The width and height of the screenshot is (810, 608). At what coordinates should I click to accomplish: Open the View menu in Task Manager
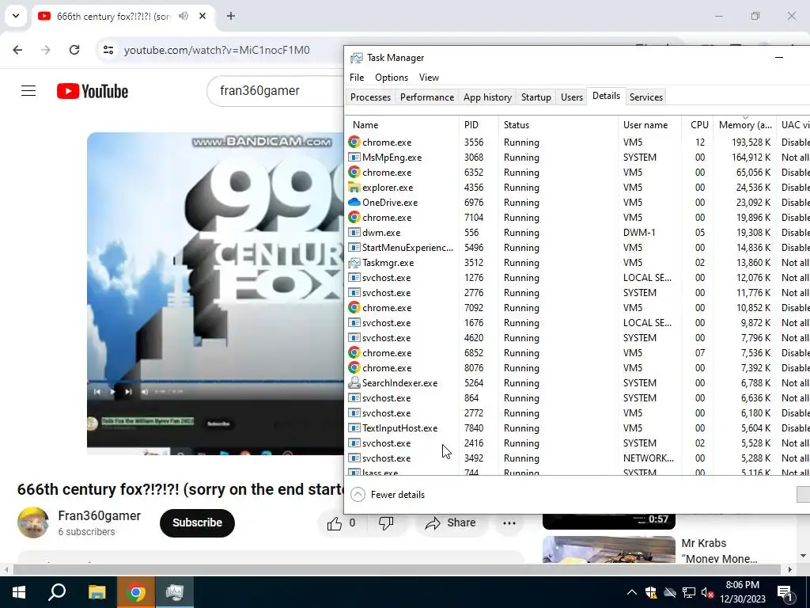point(429,78)
